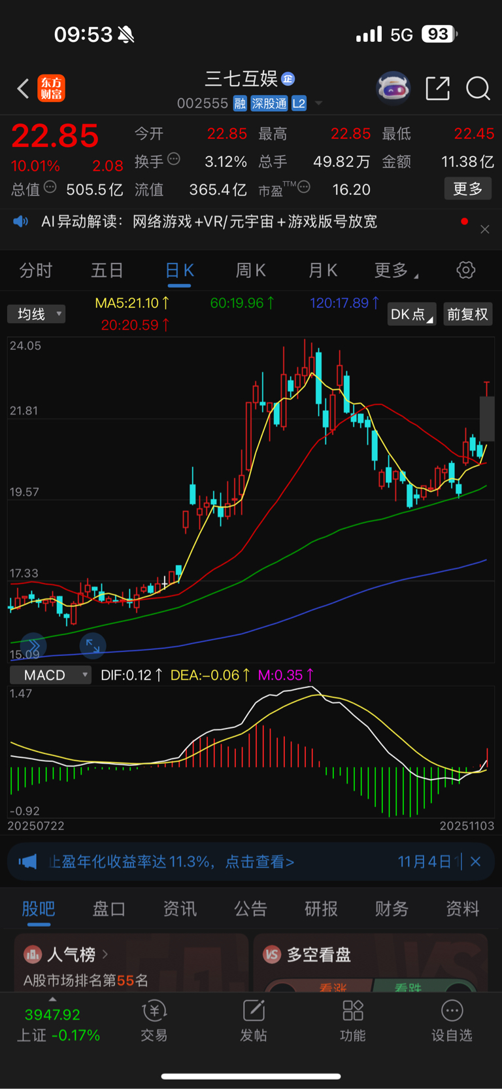Open the 多空看盘 card
The image size is (502, 1089).
click(x=371, y=963)
